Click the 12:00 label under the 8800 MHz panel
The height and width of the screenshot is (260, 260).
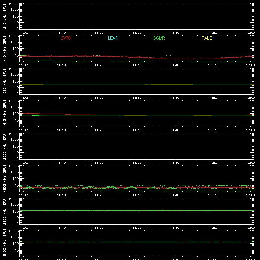[250, 228]
